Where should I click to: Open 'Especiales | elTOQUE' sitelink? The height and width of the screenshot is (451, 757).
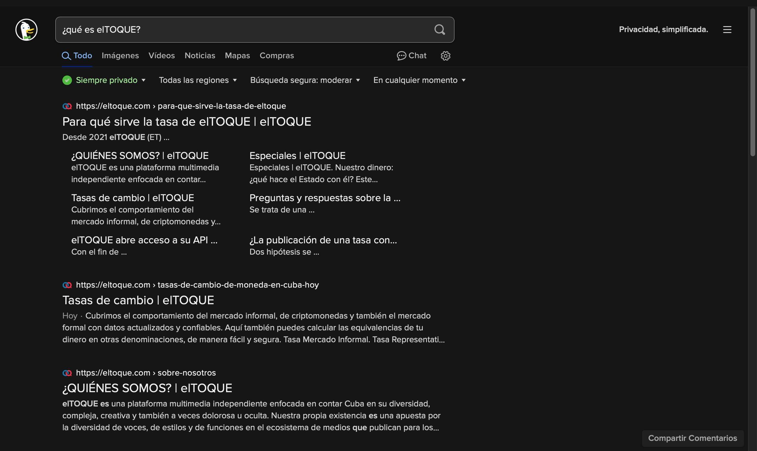click(297, 156)
